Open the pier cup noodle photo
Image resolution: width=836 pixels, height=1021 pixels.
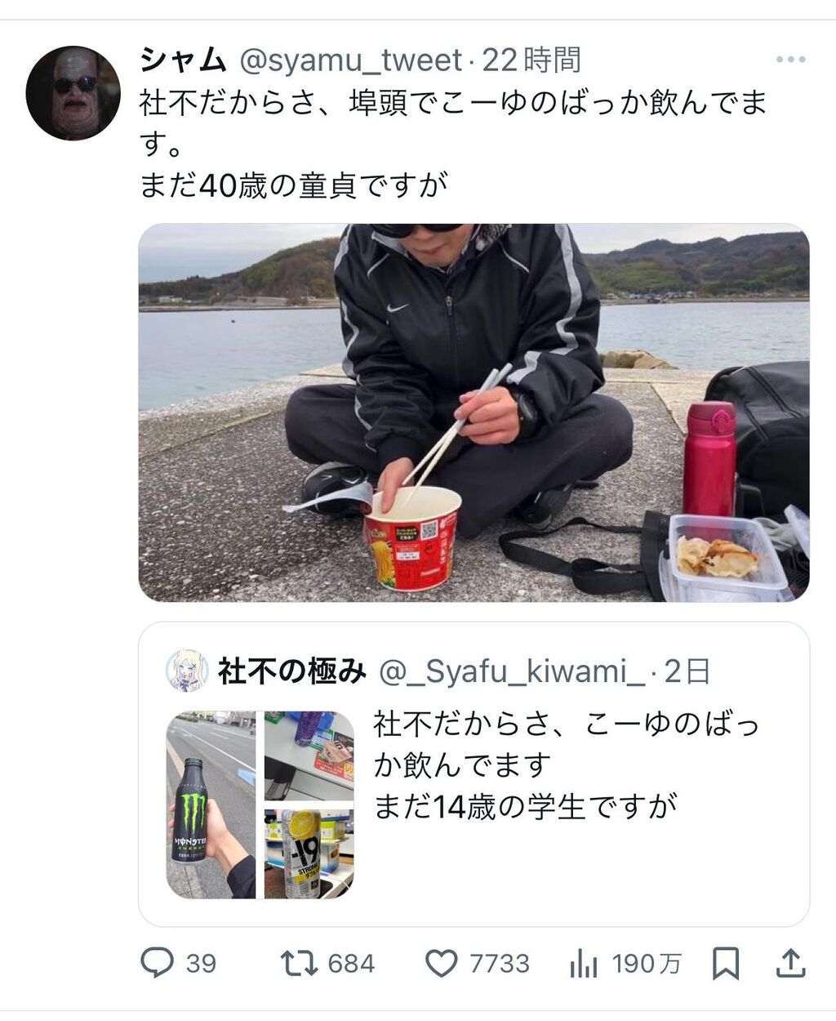coord(474,412)
